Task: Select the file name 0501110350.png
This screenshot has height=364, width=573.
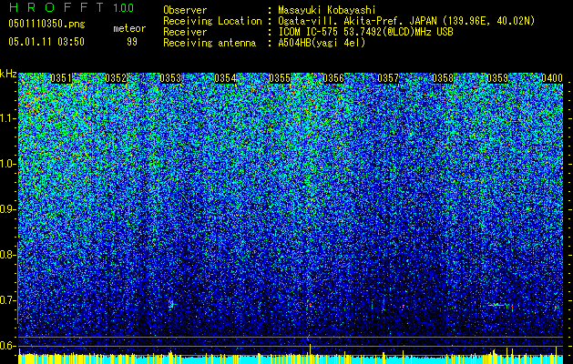Action: [x=46, y=24]
